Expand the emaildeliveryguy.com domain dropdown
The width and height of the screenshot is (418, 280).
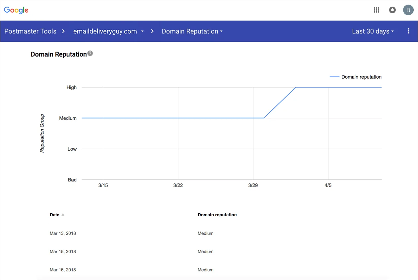tap(108, 31)
